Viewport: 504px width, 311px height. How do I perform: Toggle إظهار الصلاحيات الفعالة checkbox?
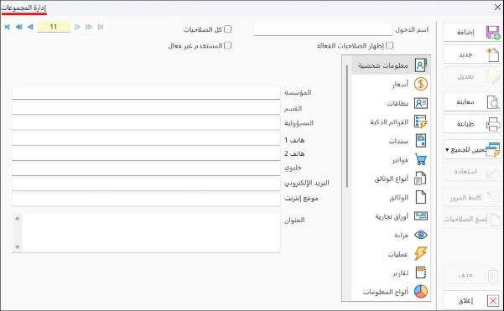389,45
